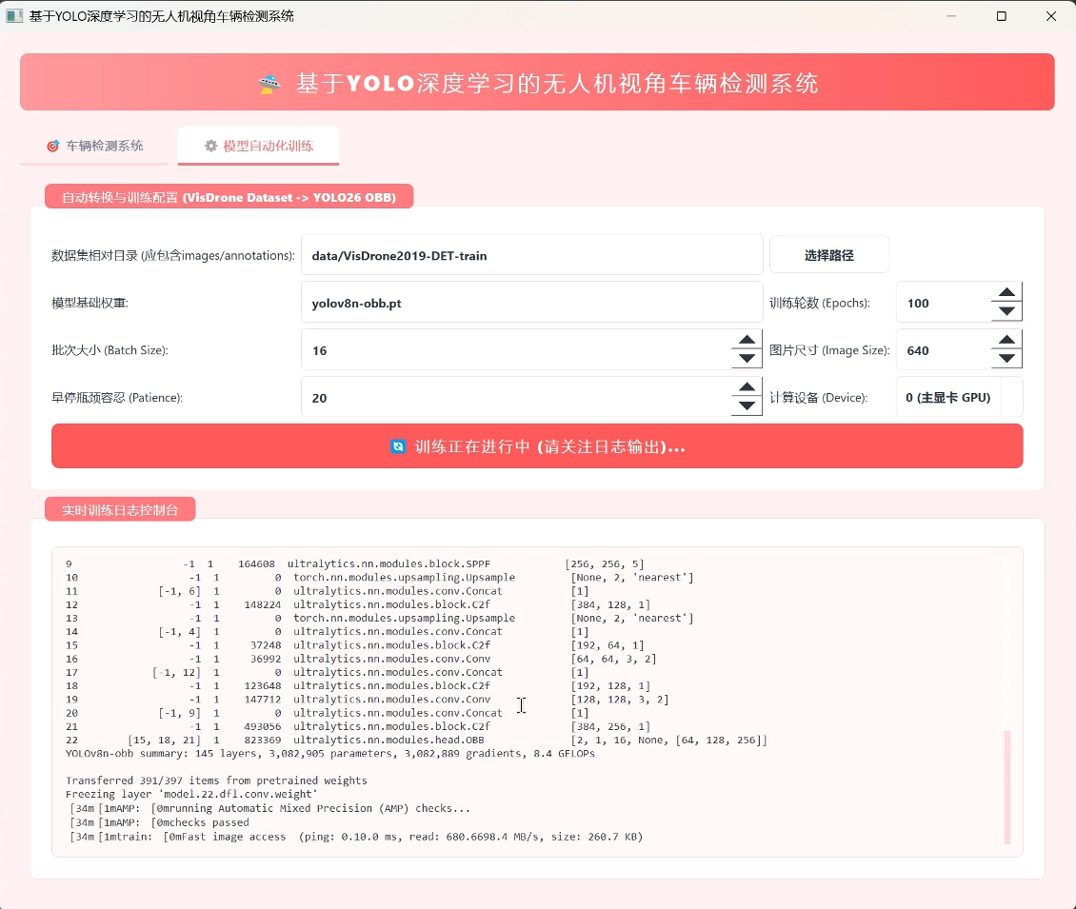Click log row 22 with head.OBB module

[x=416, y=741]
